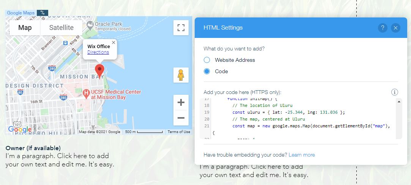This screenshot has height=185, width=411.
Task: Click the 'What do you want to add?' text
Action: pos(234,49)
